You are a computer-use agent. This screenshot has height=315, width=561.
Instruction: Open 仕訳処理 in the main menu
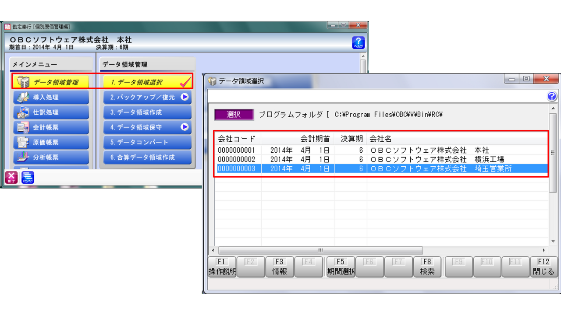(51, 112)
